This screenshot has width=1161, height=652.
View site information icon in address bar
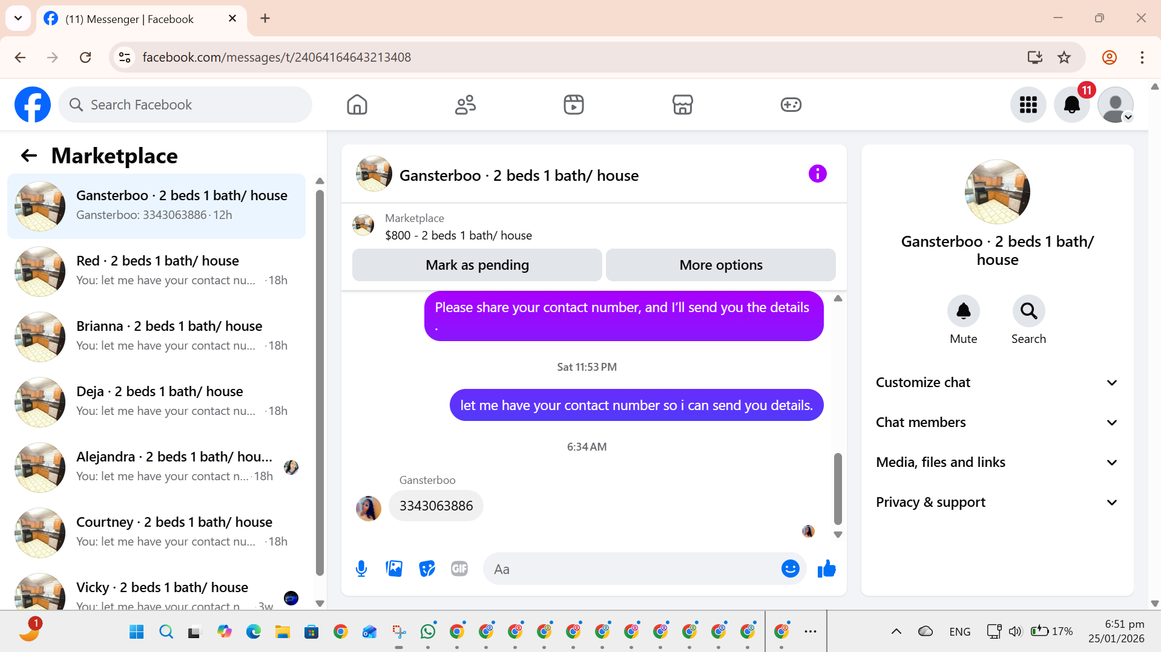click(x=125, y=57)
